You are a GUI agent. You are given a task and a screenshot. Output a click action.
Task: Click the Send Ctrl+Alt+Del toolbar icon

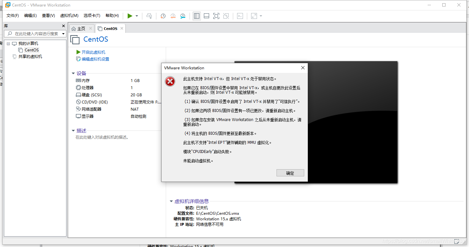click(149, 16)
